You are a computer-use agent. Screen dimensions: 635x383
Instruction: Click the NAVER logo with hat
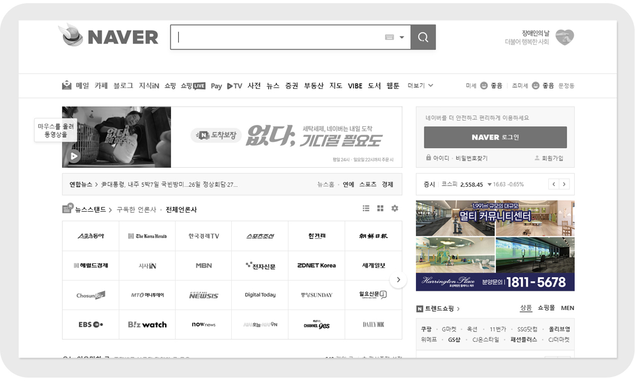(108, 37)
